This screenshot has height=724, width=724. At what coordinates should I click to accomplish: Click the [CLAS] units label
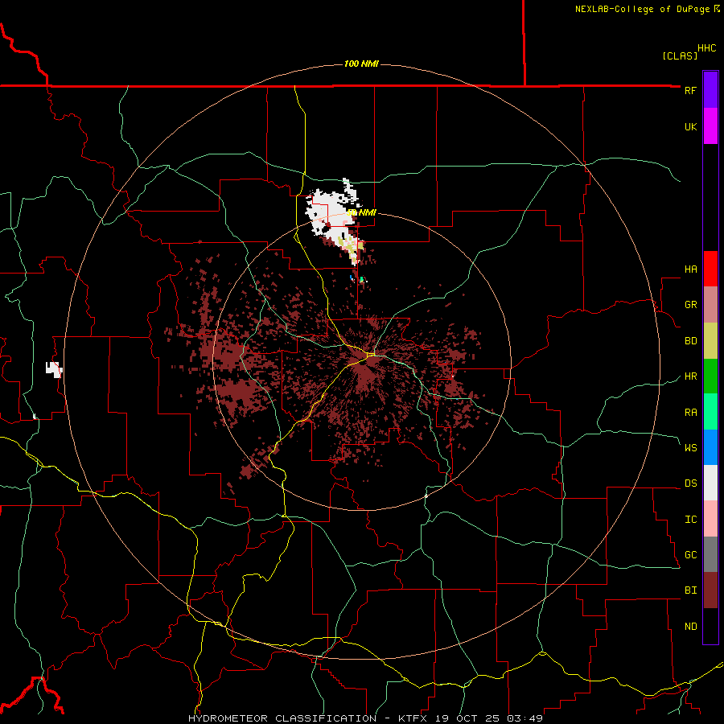pos(680,56)
